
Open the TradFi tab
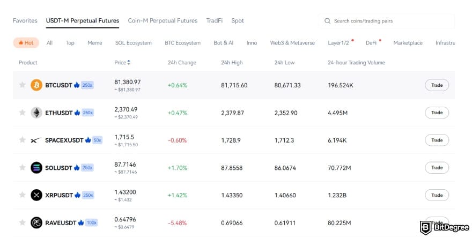tap(215, 20)
